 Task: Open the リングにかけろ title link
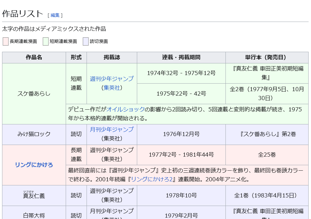34,165
